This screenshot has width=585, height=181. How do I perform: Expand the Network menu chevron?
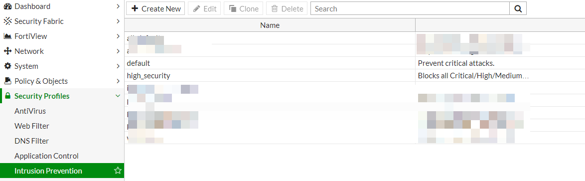118,51
